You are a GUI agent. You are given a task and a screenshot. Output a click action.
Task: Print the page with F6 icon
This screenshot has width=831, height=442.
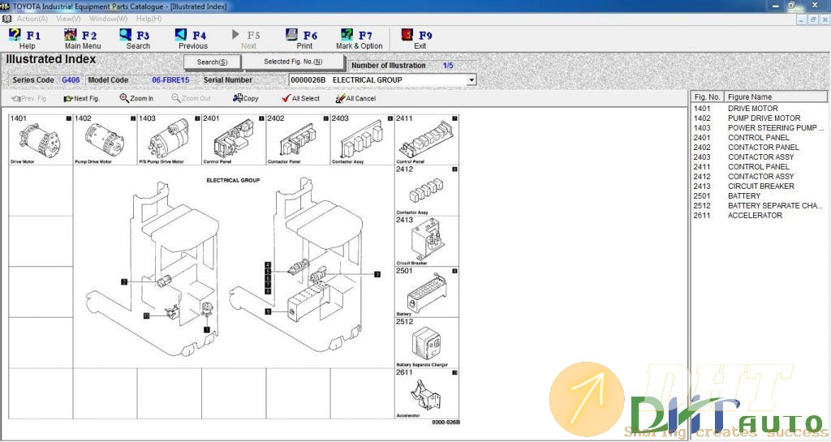(304, 40)
